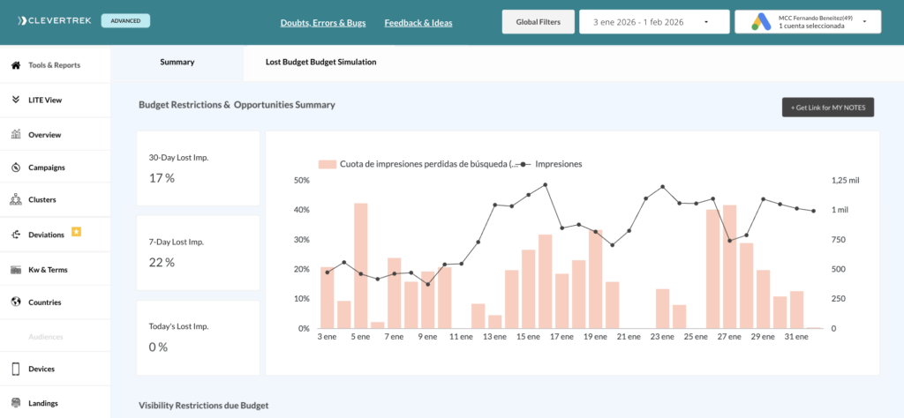904x418 pixels.
Task: Select the Overview bar chart icon
Action: tap(16, 135)
